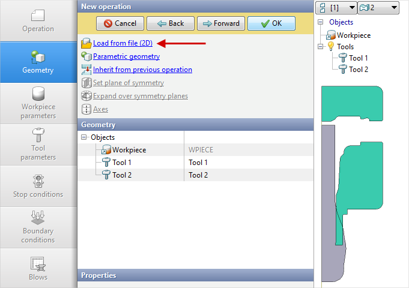Click the Workpiece icon in the Geometry table

106,150
